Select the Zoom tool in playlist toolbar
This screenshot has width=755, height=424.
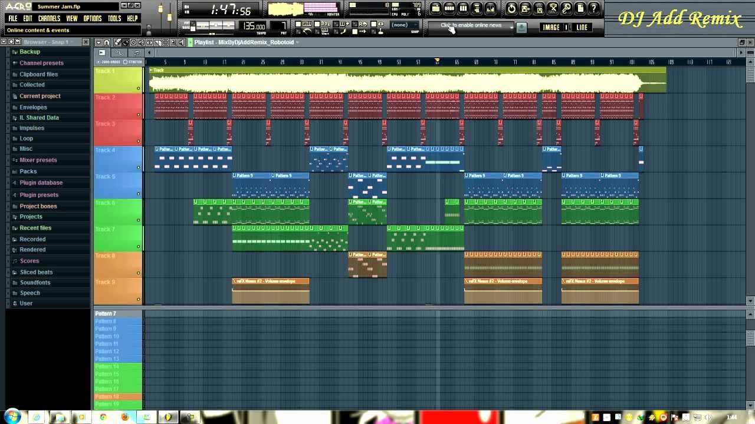click(x=173, y=42)
